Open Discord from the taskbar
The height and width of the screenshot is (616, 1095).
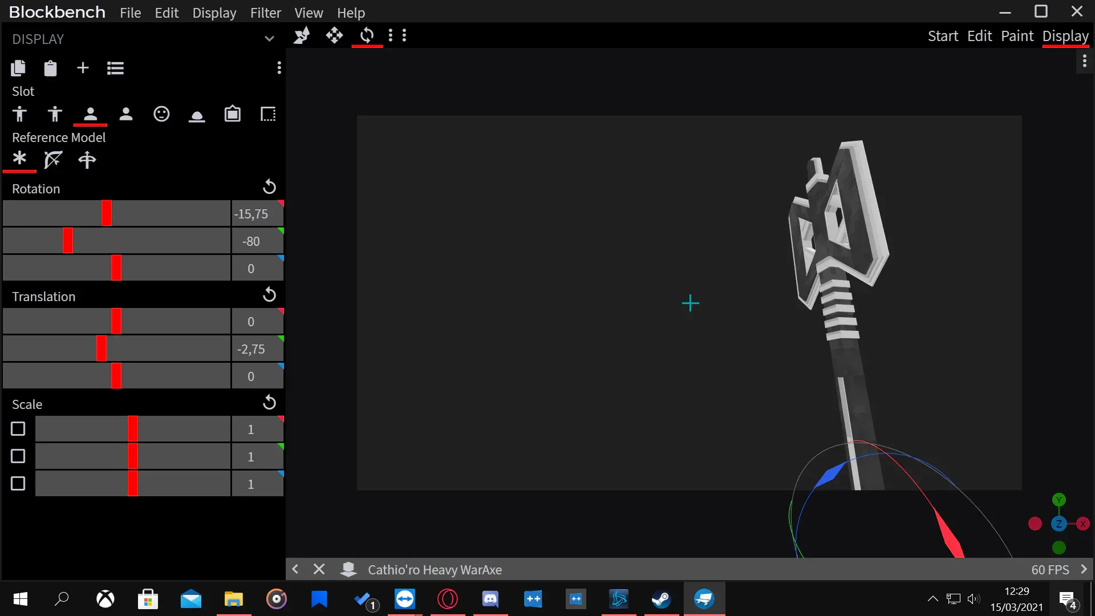pos(490,599)
